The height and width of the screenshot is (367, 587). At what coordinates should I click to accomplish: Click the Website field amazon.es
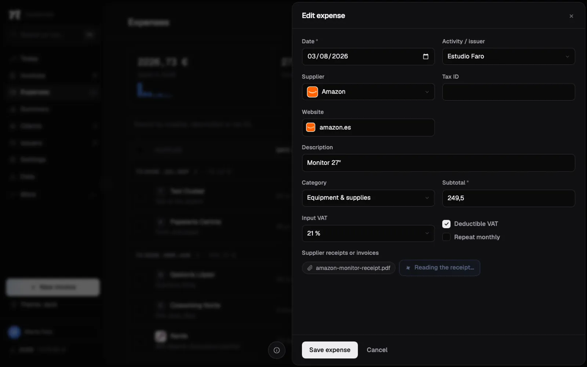(x=368, y=127)
